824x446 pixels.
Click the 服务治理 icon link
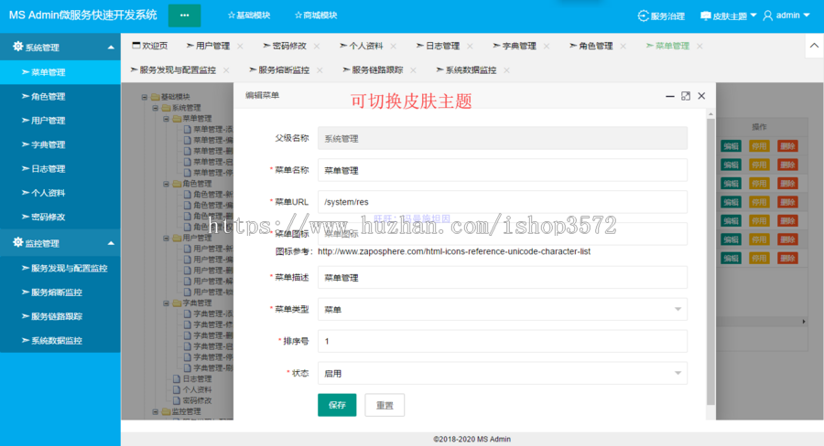pos(661,16)
